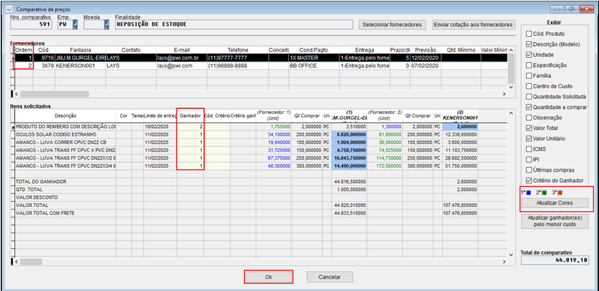
Task: Confirm with the Ok button
Action: 269,277
